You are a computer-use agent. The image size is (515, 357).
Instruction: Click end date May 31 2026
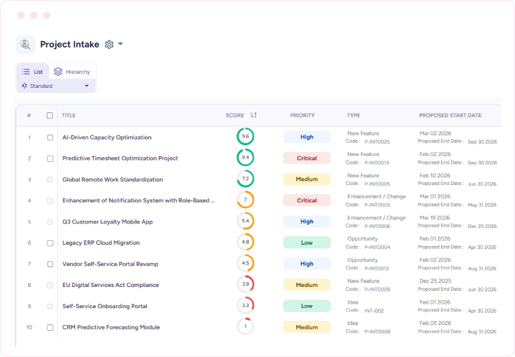(482, 205)
